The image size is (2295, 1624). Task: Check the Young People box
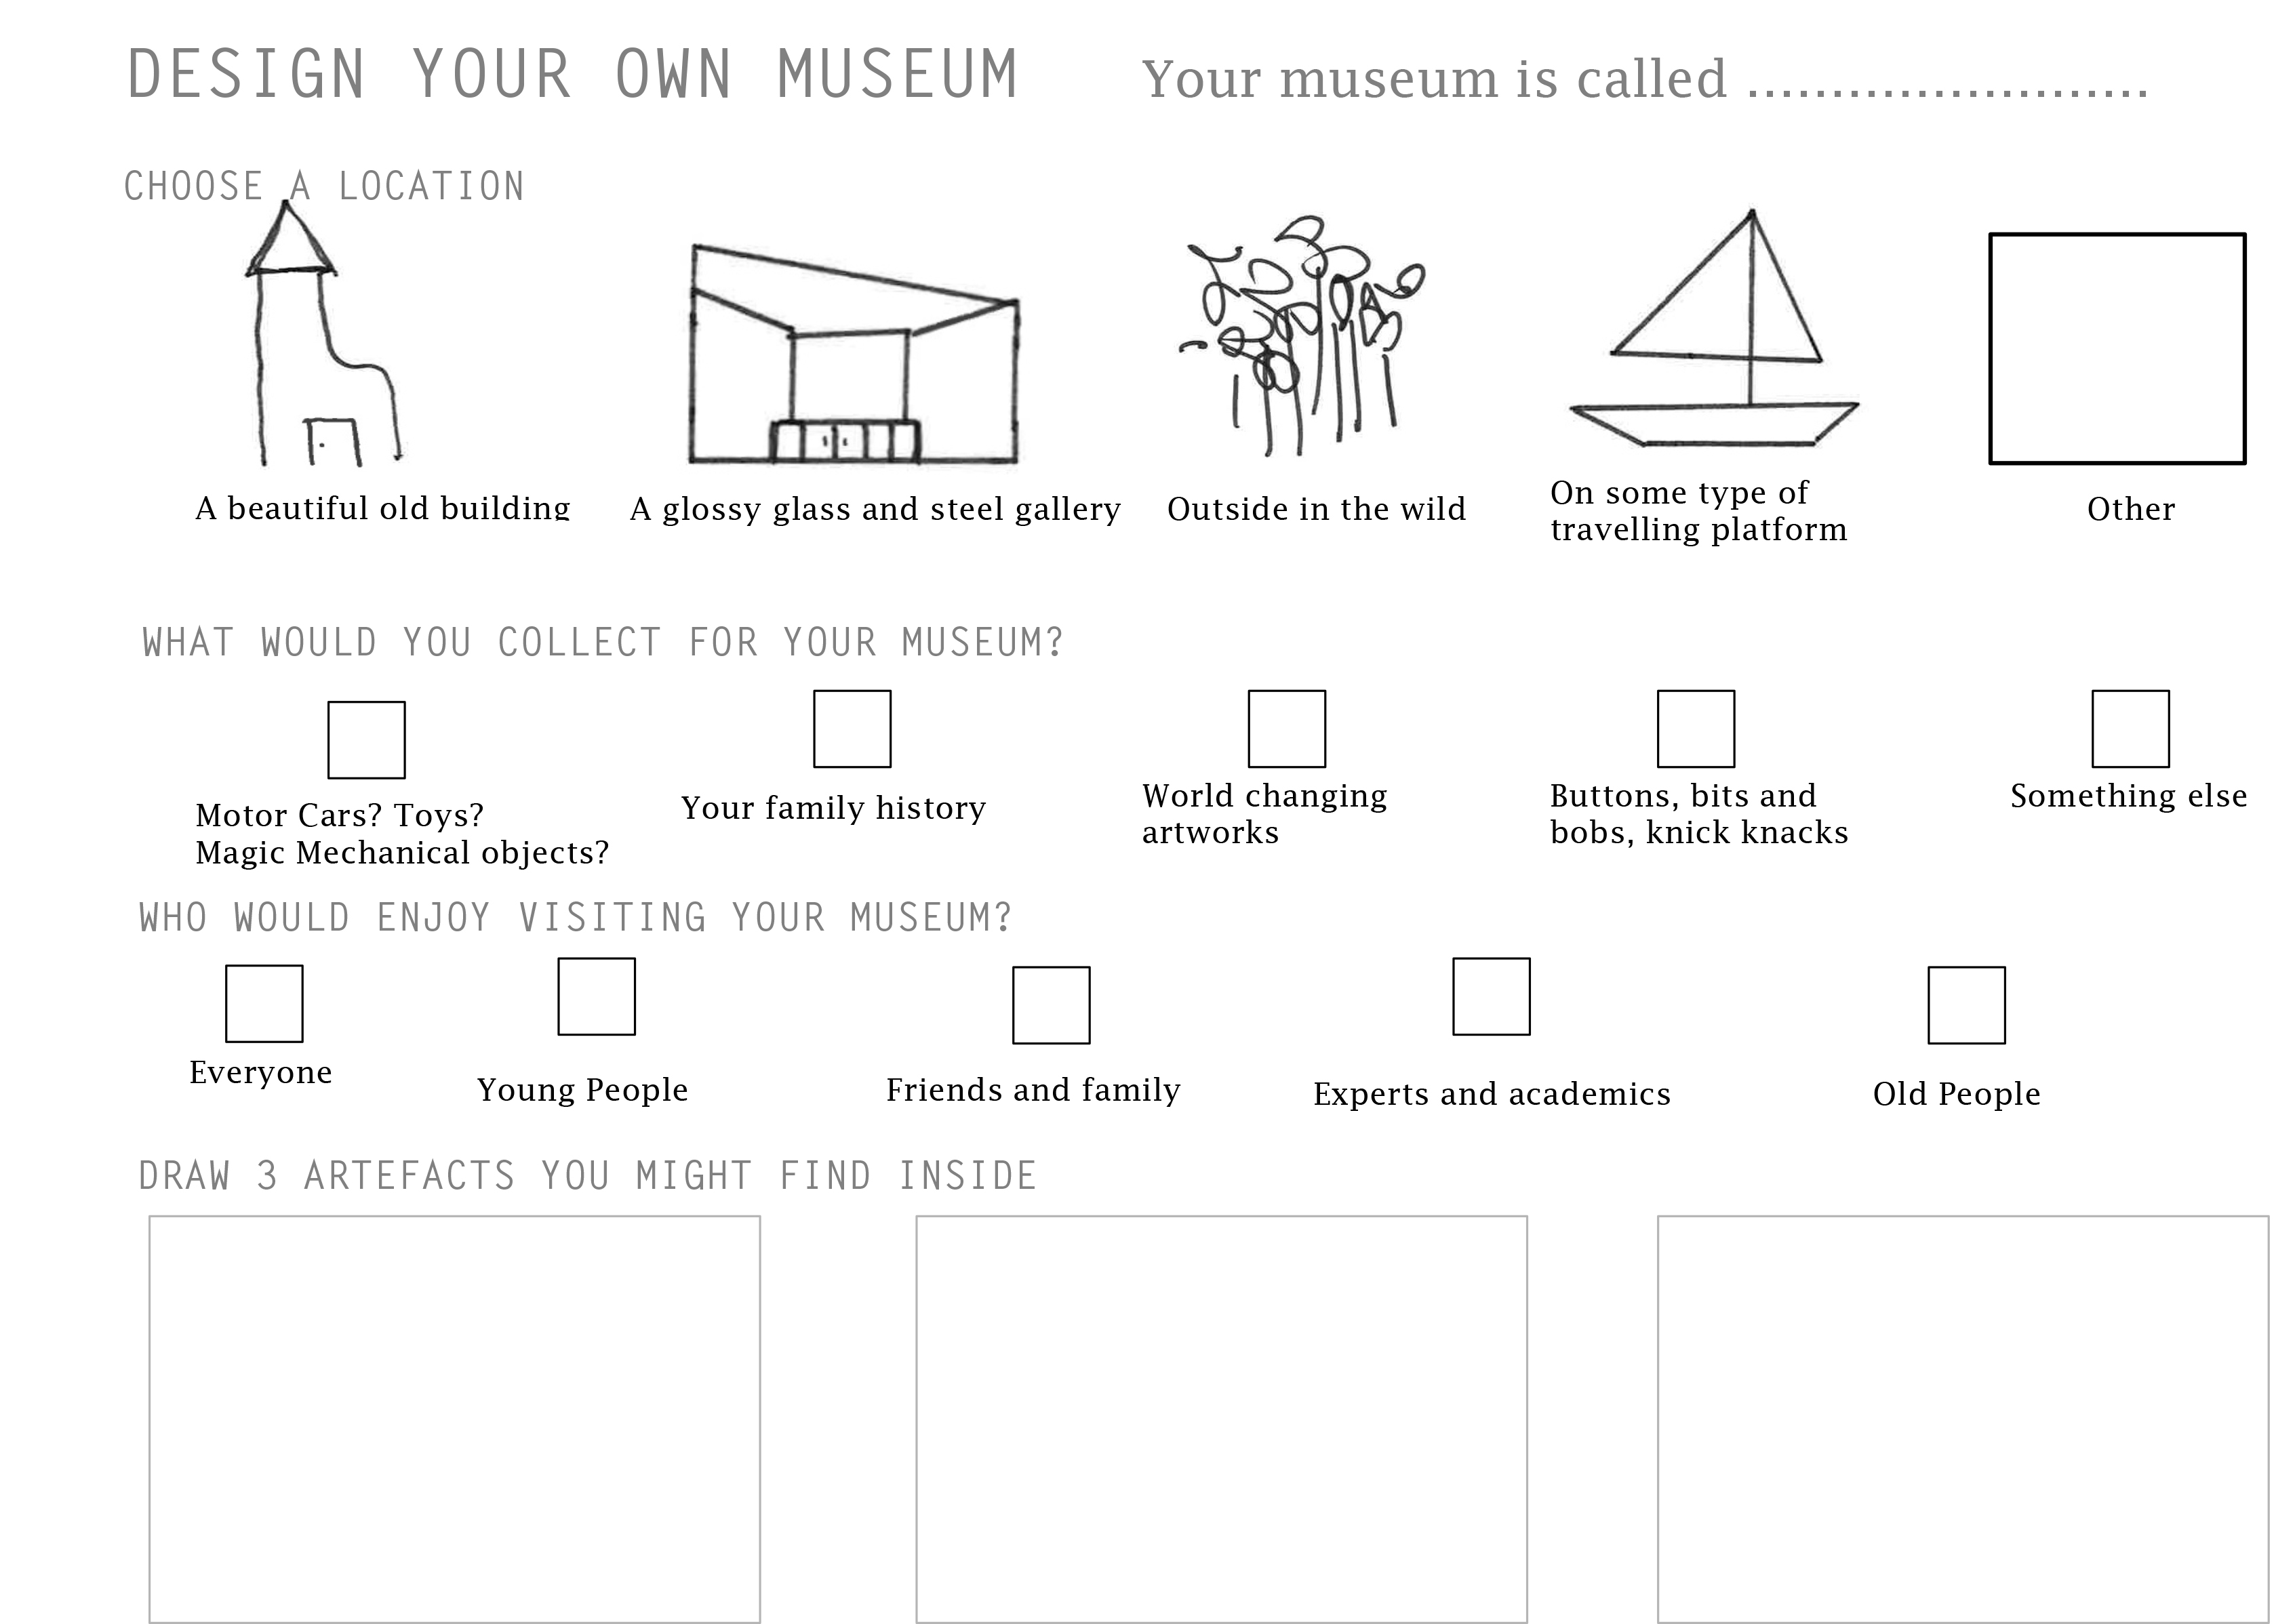[x=596, y=997]
